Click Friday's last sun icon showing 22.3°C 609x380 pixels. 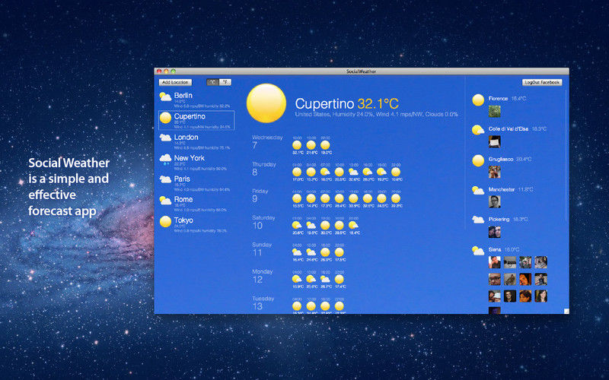pos(396,198)
